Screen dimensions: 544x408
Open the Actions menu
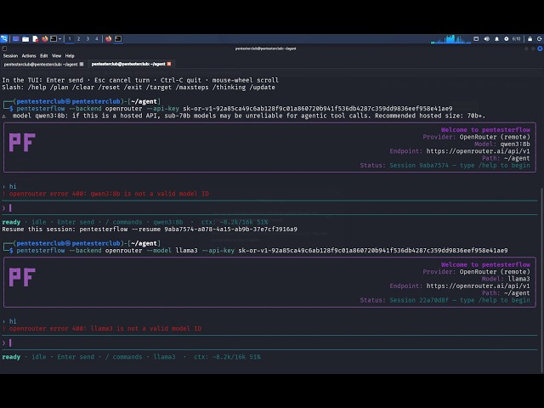(29, 56)
